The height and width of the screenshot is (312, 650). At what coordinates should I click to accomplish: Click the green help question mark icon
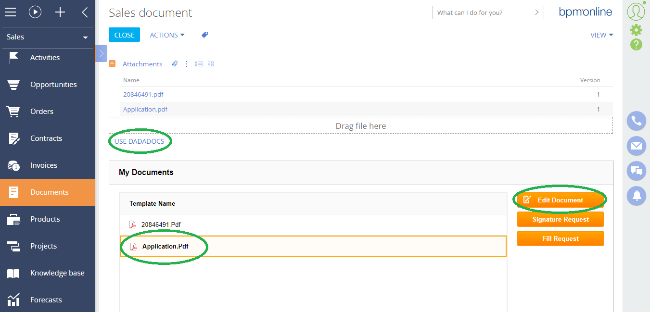(636, 45)
